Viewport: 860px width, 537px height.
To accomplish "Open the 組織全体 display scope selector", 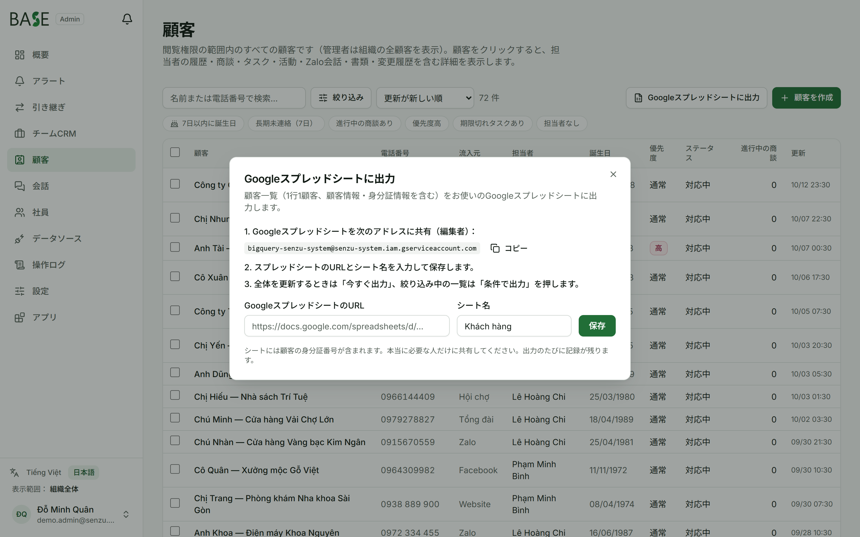I will coord(64,489).
